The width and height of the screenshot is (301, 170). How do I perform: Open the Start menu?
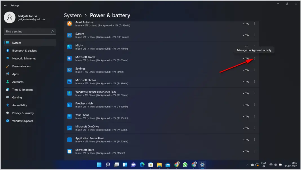click(x=99, y=165)
